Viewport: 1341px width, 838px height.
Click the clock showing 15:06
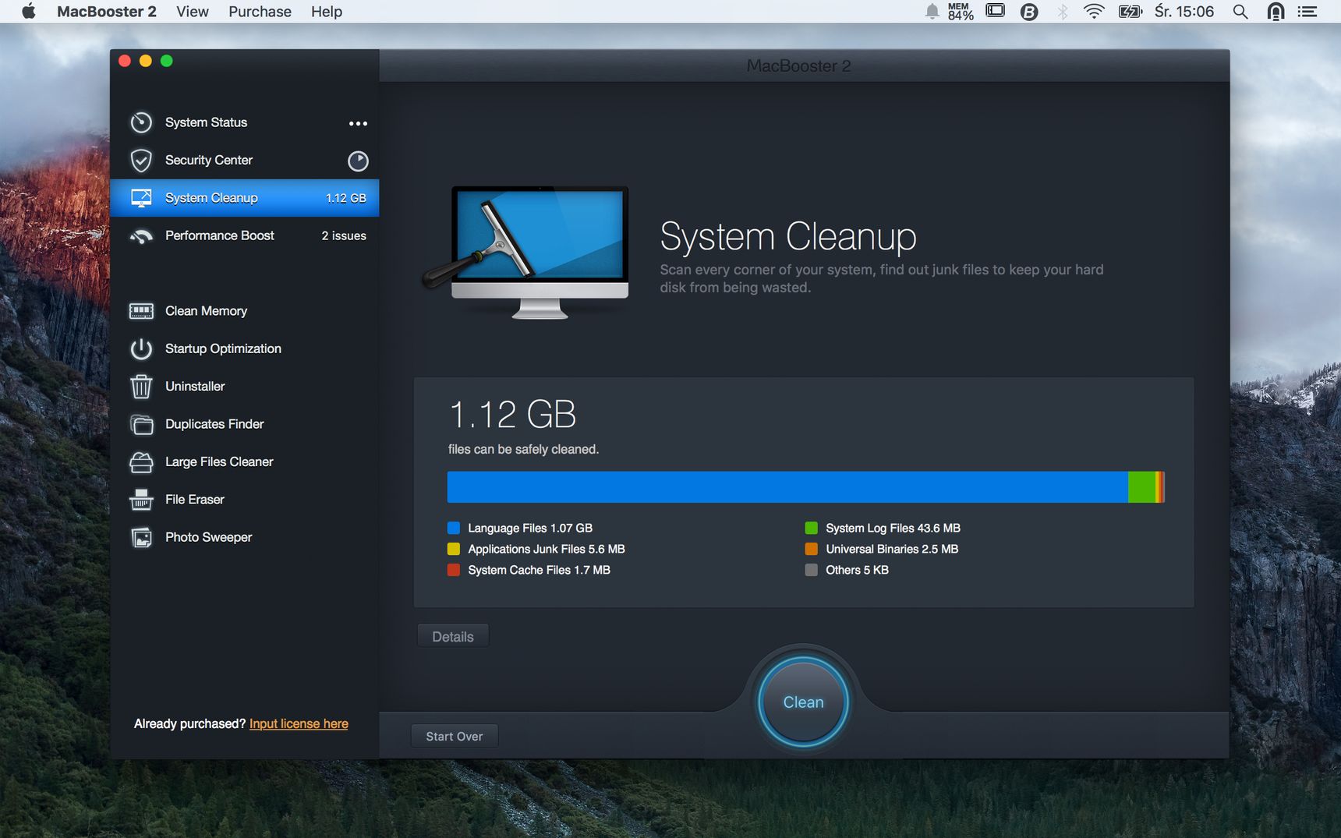(x=1184, y=12)
